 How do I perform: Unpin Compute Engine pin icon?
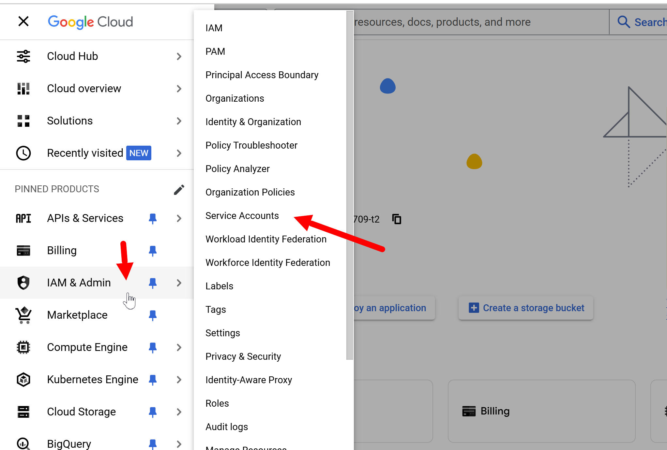click(x=153, y=347)
